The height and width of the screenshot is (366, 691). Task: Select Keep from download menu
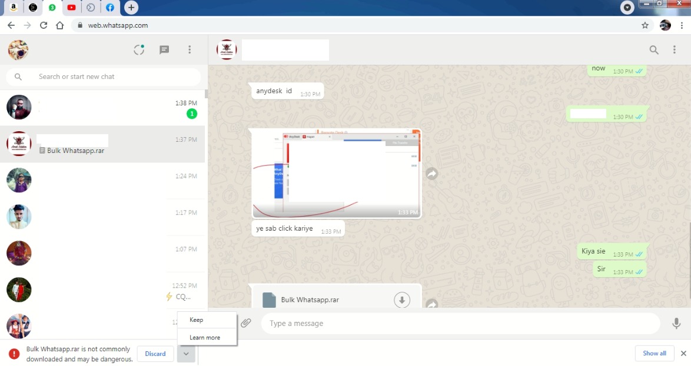tap(197, 320)
